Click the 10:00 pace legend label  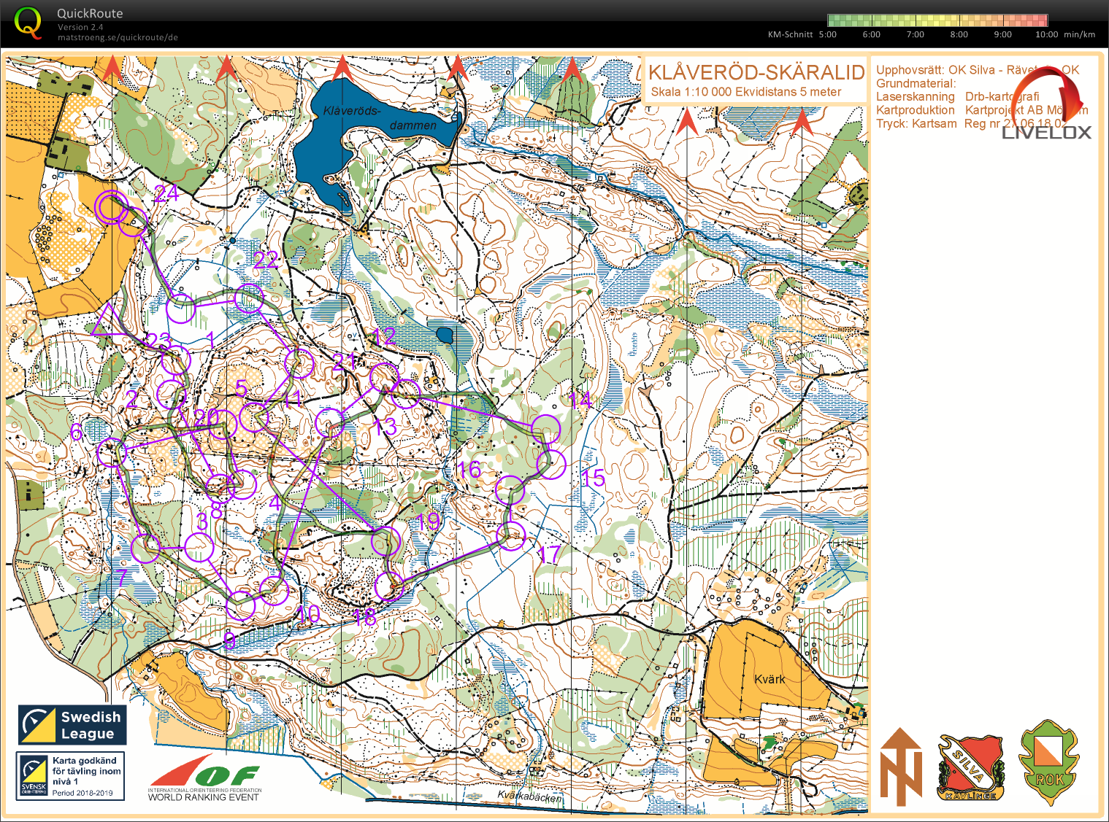[1046, 34]
